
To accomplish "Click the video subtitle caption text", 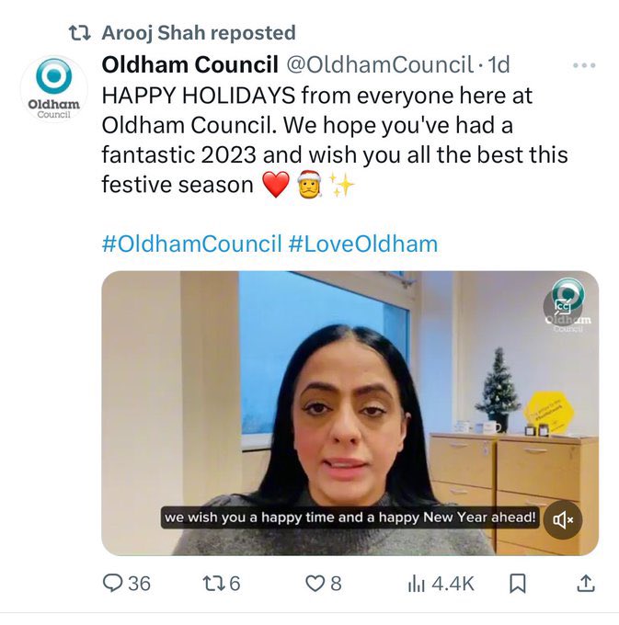I will (x=350, y=517).
